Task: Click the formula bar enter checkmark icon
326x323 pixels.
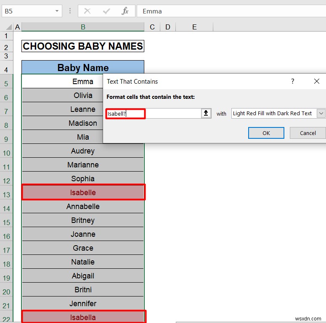Action: [106, 11]
